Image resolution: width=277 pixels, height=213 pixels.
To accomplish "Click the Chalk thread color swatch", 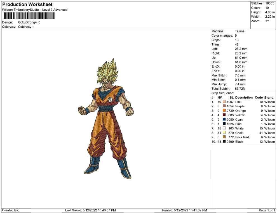I will tap(224, 132).
